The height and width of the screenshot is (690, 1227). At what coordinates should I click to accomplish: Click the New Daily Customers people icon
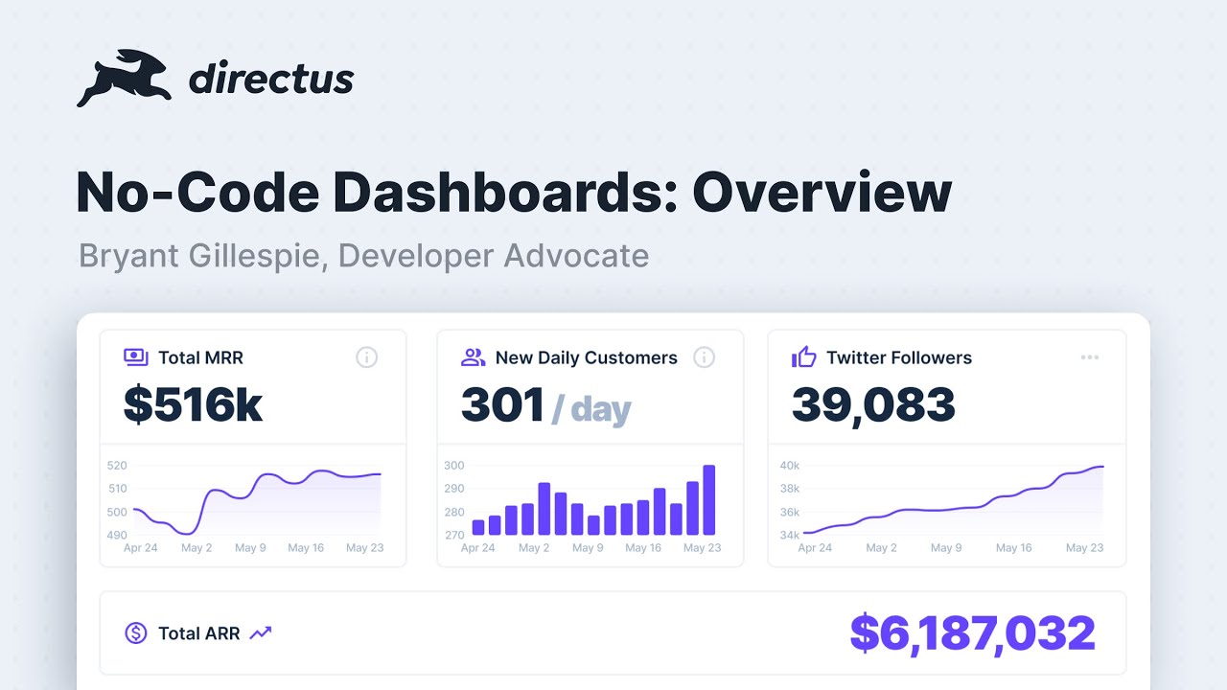pyautogui.click(x=473, y=357)
